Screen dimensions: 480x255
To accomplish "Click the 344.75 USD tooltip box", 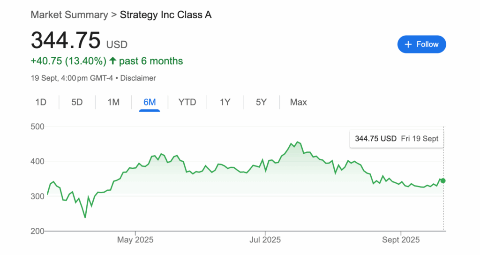I will [x=397, y=139].
